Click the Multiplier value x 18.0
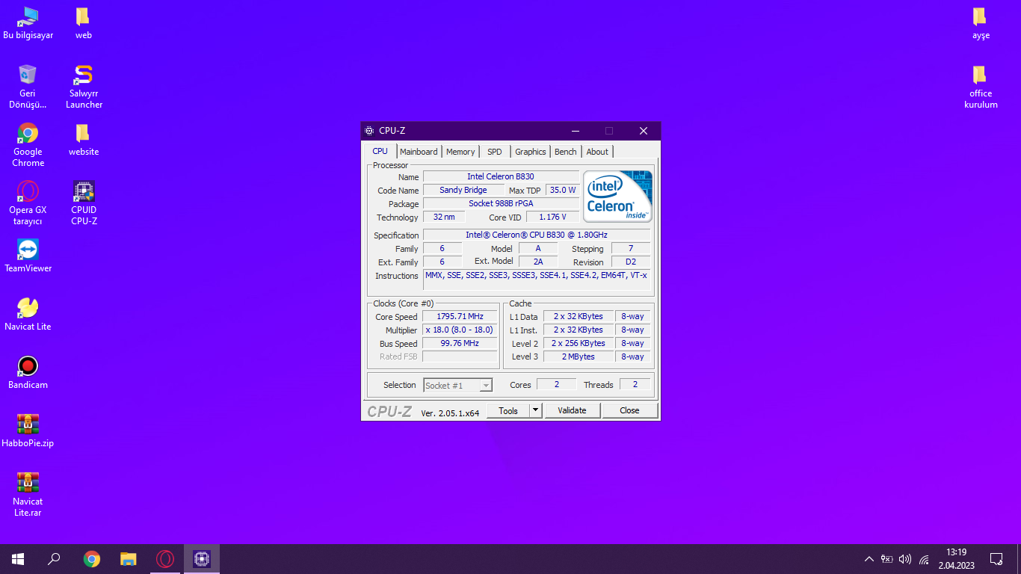This screenshot has width=1021, height=574. click(x=460, y=330)
